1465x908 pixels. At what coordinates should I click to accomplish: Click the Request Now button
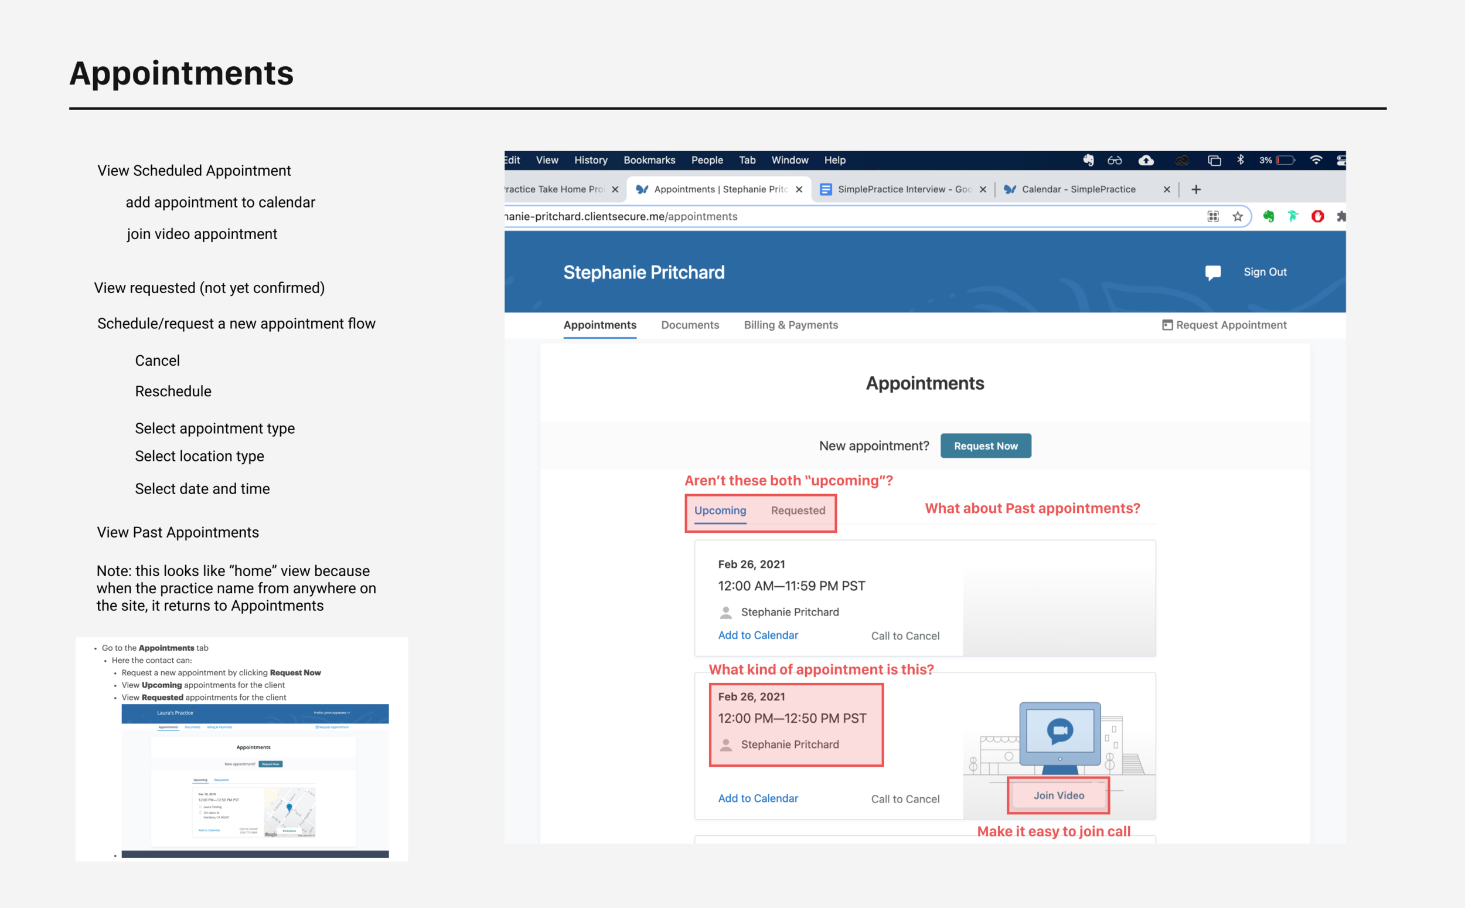tap(986, 446)
